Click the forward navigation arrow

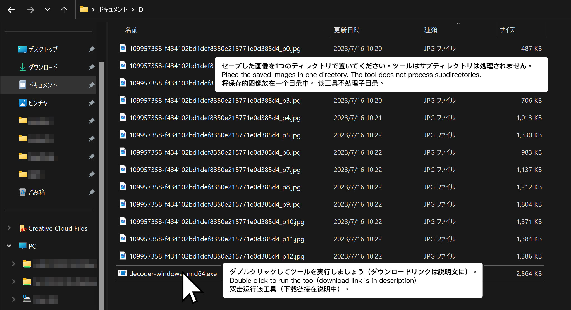(x=30, y=10)
